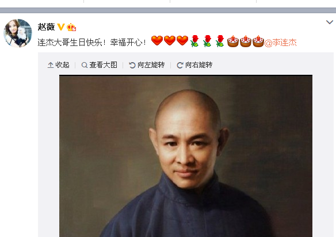The height and width of the screenshot is (237, 336).
Task: Click the orange V verified badge
Action: point(61,27)
